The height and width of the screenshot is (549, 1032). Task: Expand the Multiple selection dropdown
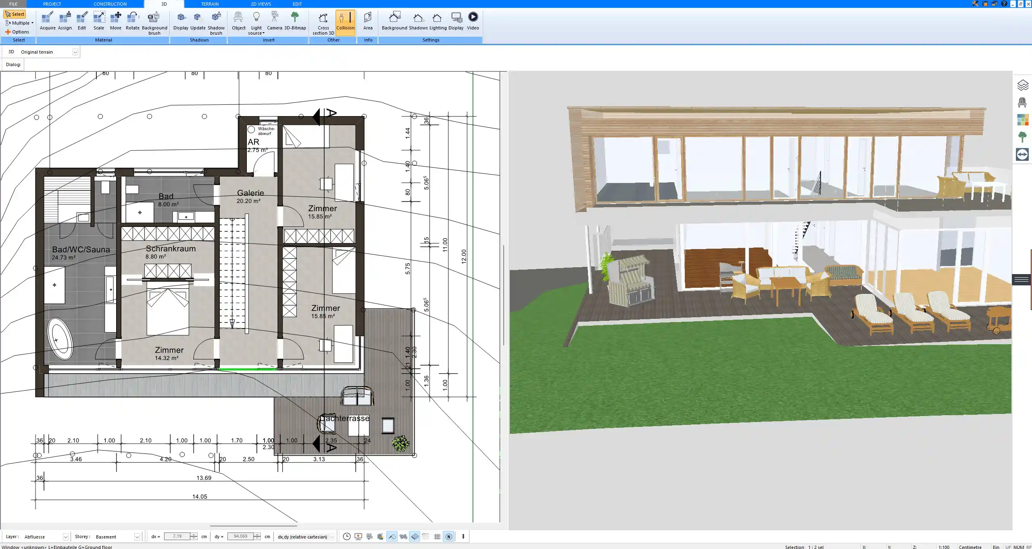coord(32,23)
